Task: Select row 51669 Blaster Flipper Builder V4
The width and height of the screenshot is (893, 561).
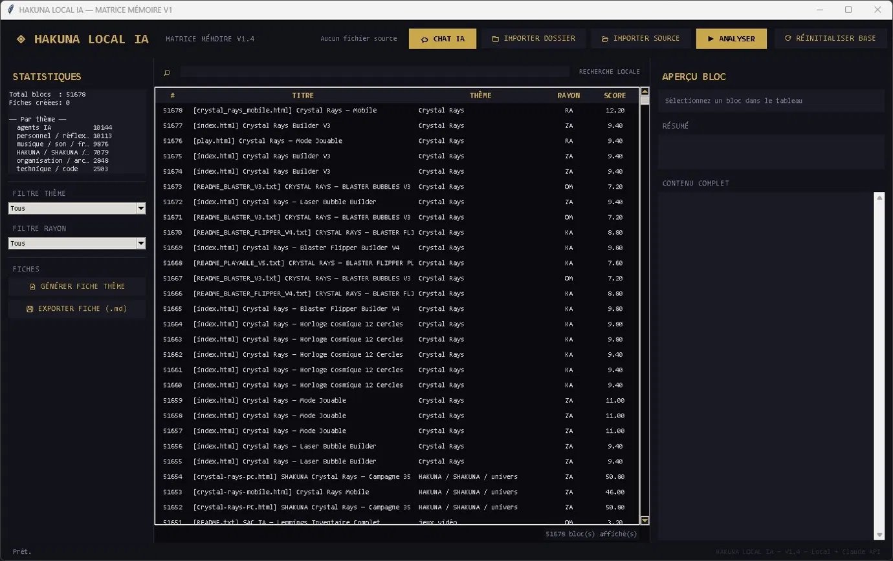Action: (397, 248)
